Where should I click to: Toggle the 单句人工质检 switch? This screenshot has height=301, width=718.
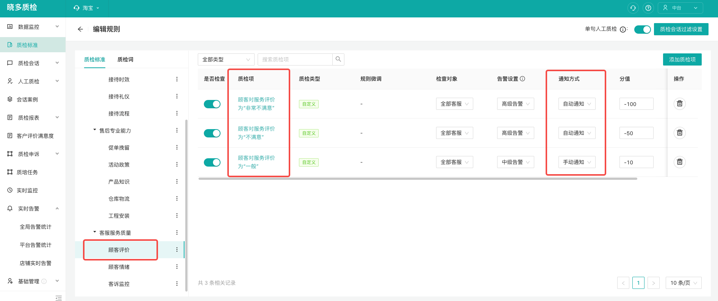[x=643, y=30]
